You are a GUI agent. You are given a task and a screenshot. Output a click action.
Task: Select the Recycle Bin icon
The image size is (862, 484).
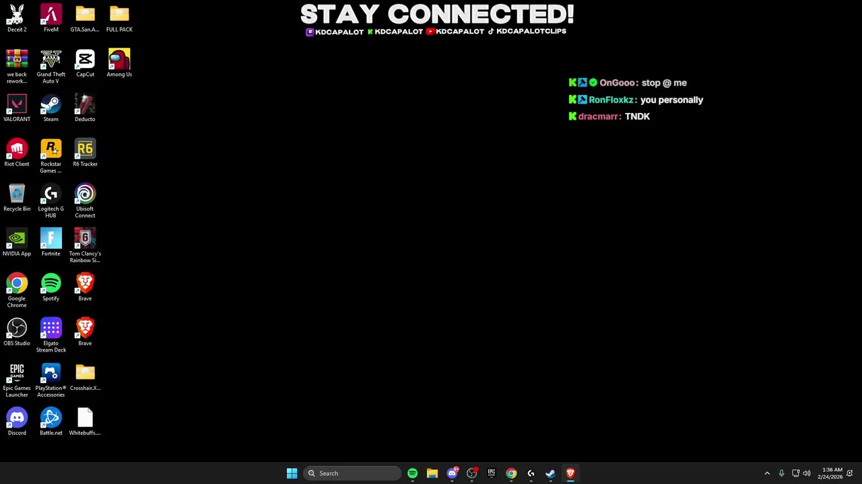[17, 198]
